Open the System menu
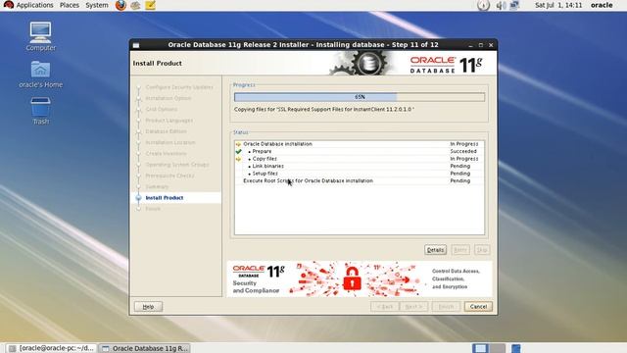Viewport: 627px width, 353px height. pos(97,5)
